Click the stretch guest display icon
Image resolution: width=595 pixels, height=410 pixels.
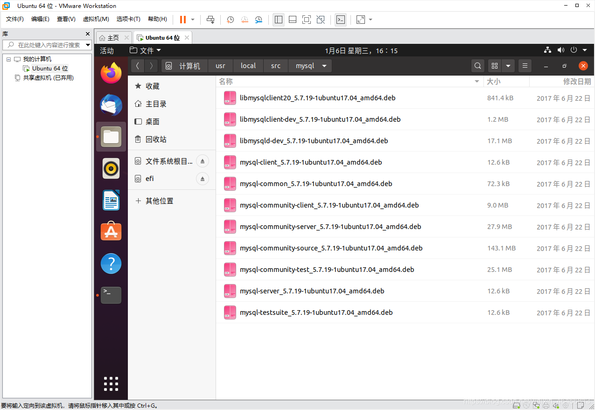tap(361, 20)
